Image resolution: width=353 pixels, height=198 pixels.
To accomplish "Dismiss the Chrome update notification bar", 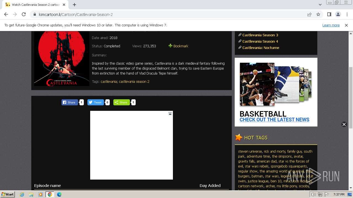I will [346, 25].
